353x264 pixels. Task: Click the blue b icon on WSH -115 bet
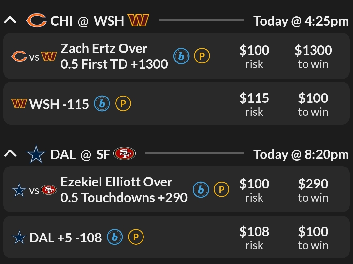pyautogui.click(x=102, y=103)
